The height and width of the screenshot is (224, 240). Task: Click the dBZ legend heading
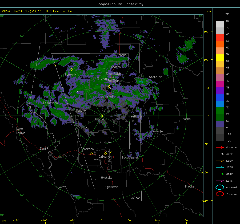click(226, 14)
